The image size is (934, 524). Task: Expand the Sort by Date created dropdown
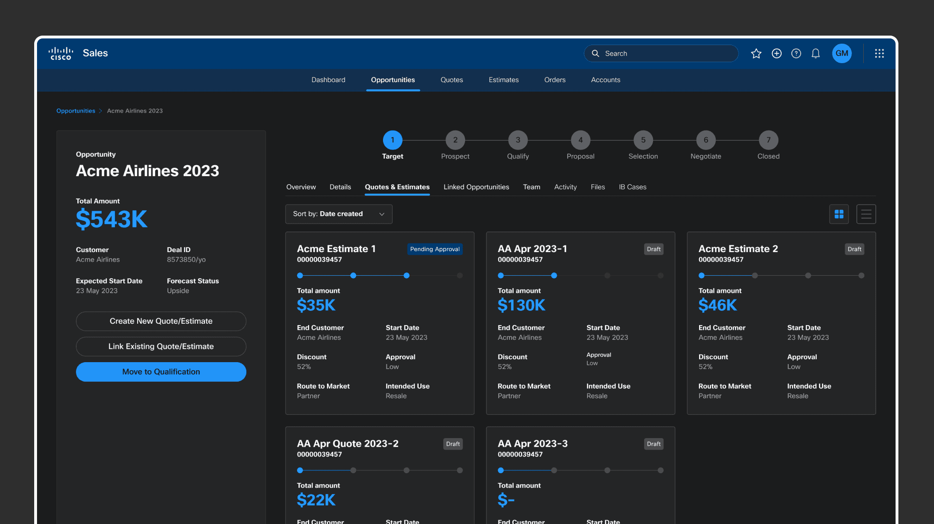click(x=338, y=214)
